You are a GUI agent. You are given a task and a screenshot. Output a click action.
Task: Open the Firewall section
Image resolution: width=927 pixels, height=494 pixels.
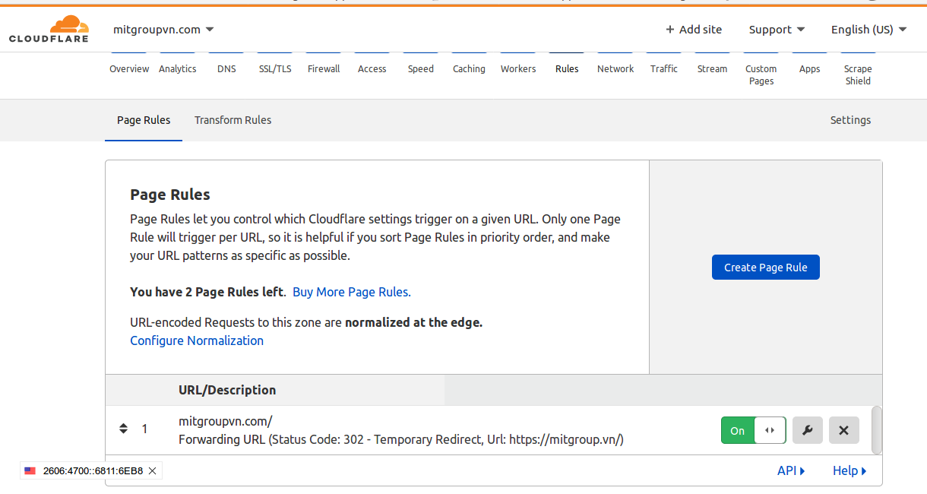[x=324, y=68]
